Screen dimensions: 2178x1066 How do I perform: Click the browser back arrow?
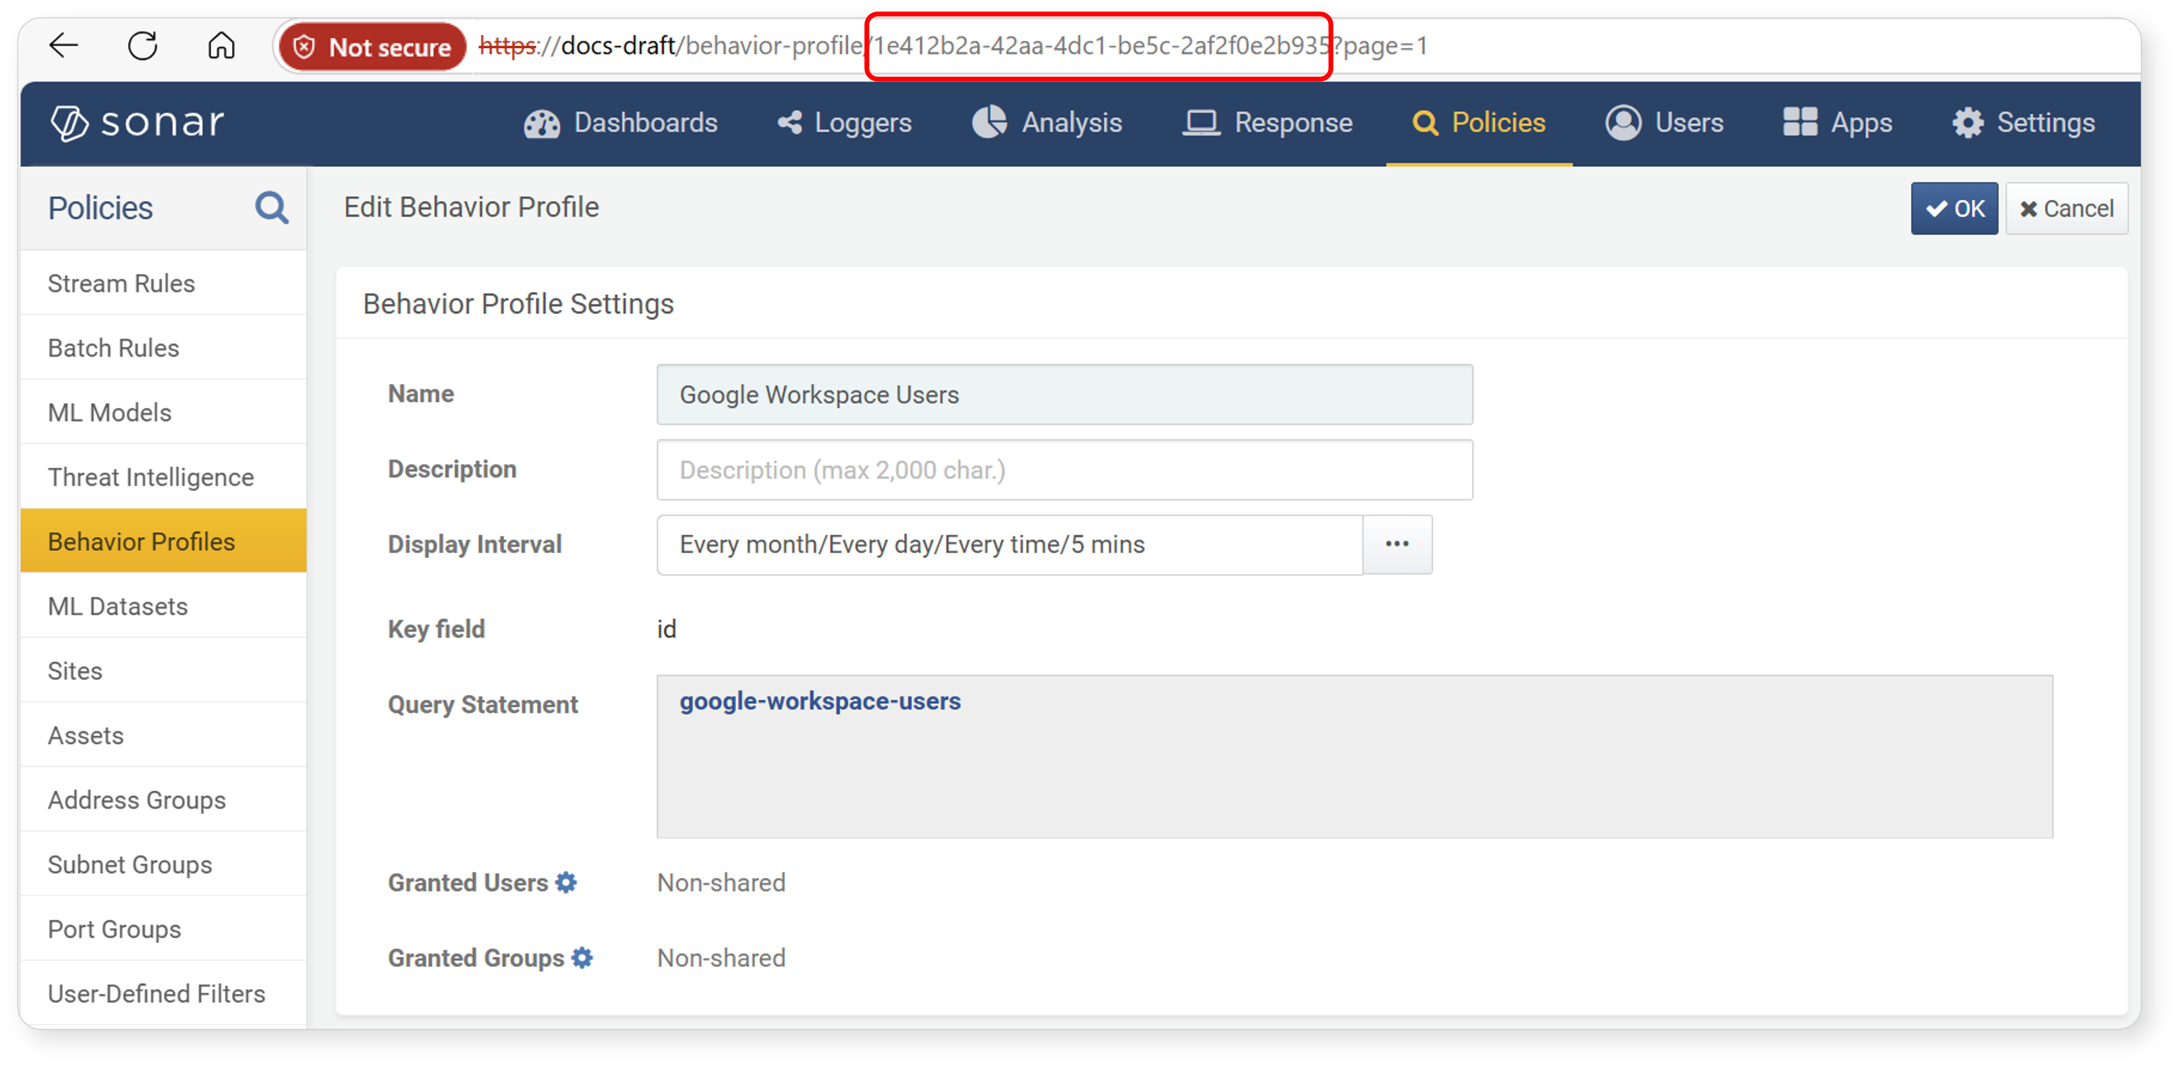pyautogui.click(x=63, y=46)
